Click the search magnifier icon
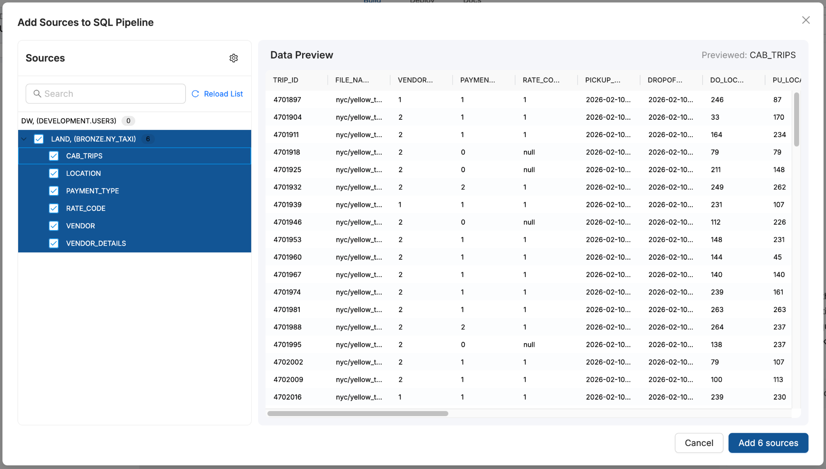 (37, 94)
